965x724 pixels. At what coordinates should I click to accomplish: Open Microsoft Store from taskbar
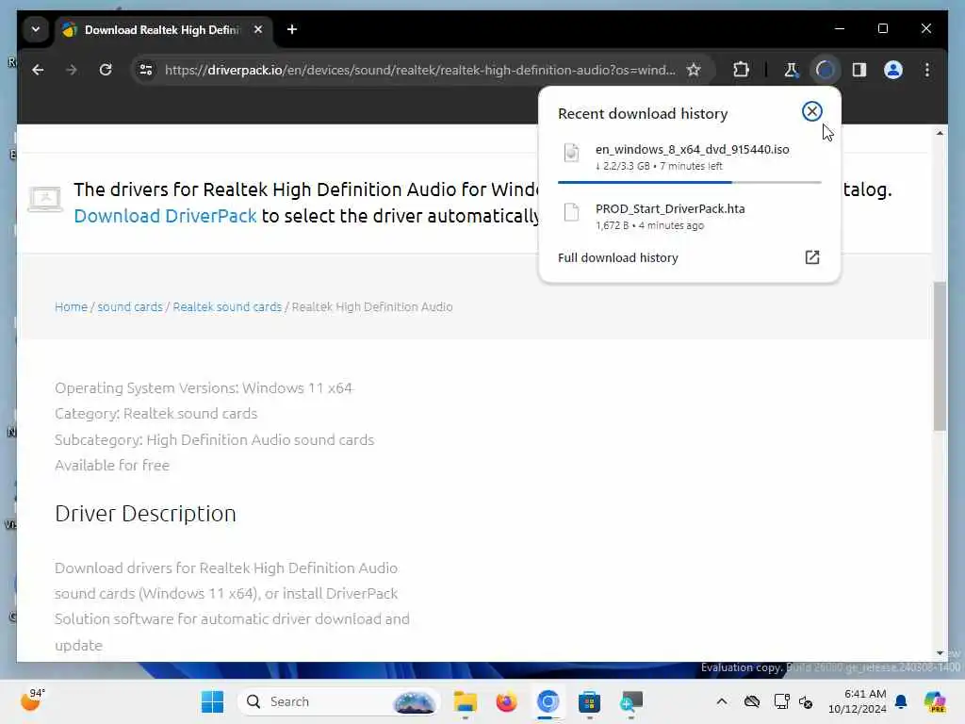point(589,701)
